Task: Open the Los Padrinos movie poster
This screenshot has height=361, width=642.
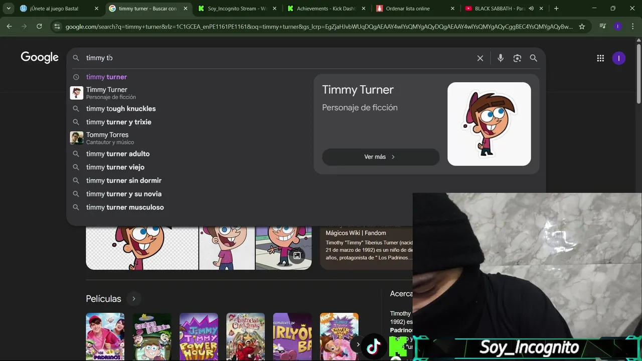Action: click(105, 336)
